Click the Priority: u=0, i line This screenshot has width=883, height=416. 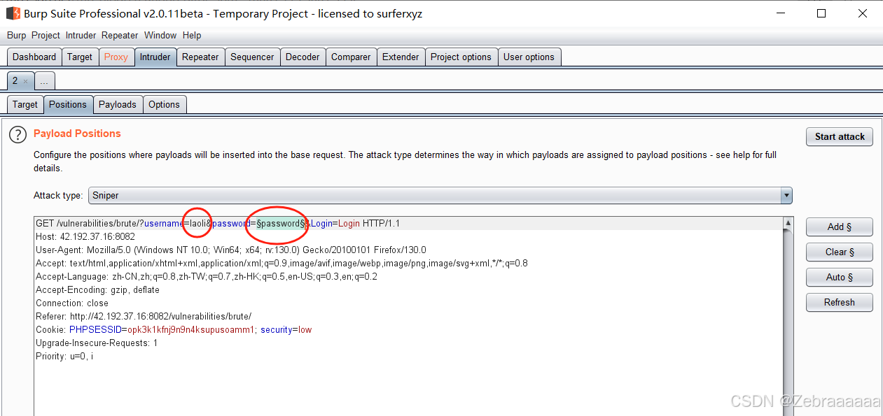(64, 357)
